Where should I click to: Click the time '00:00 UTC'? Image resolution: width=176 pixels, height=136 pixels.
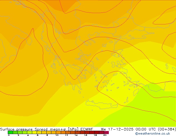[x=145, y=129]
